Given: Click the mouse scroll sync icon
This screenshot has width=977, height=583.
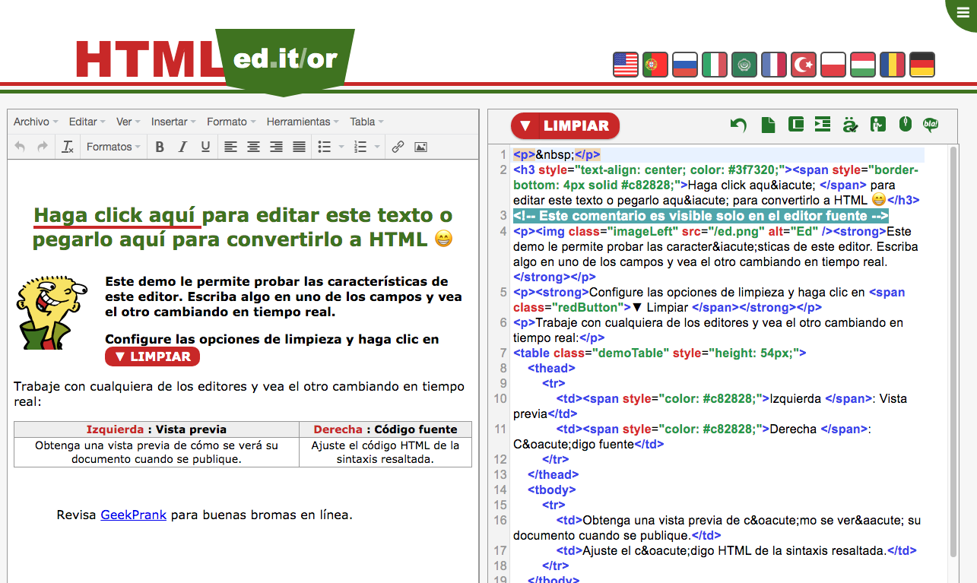Looking at the screenshot, I should (x=905, y=125).
